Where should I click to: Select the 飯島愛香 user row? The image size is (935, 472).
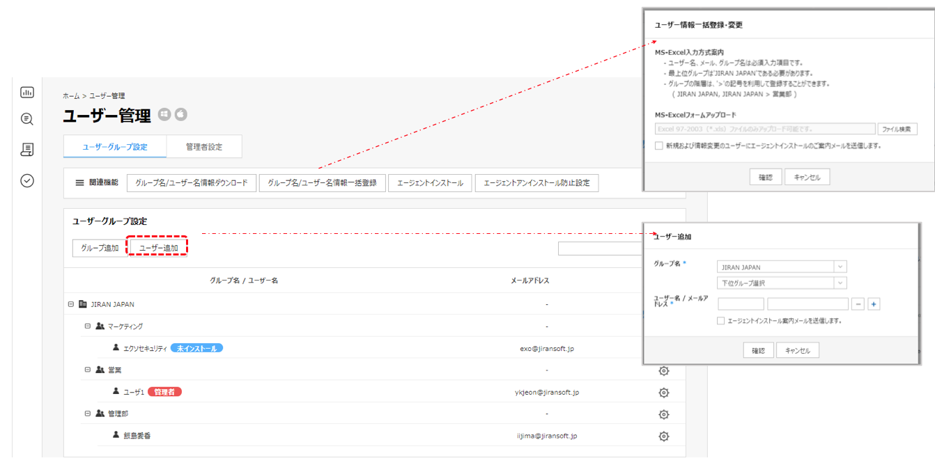click(x=375, y=436)
